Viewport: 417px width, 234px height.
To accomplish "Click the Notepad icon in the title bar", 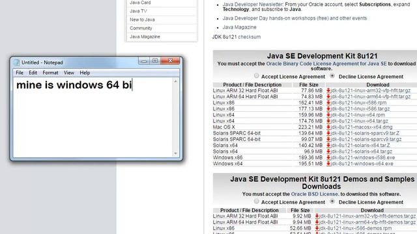I will coord(16,62).
